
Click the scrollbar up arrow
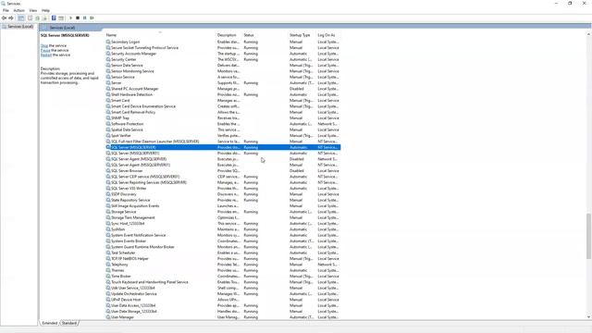point(588,34)
